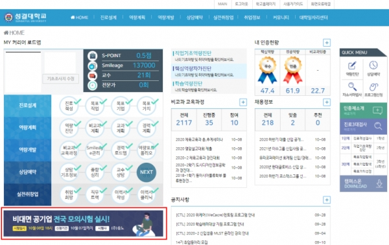Open the 목표가치 roadmap circle
The image size is (389, 245).
pos(147,106)
